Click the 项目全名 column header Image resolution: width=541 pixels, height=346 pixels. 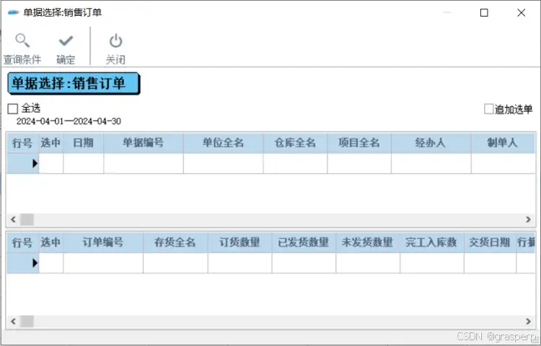(359, 143)
